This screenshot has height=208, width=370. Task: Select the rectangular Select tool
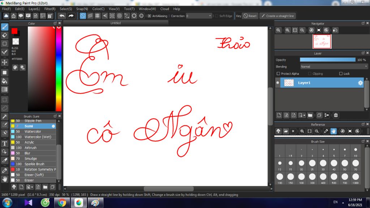click(5, 100)
